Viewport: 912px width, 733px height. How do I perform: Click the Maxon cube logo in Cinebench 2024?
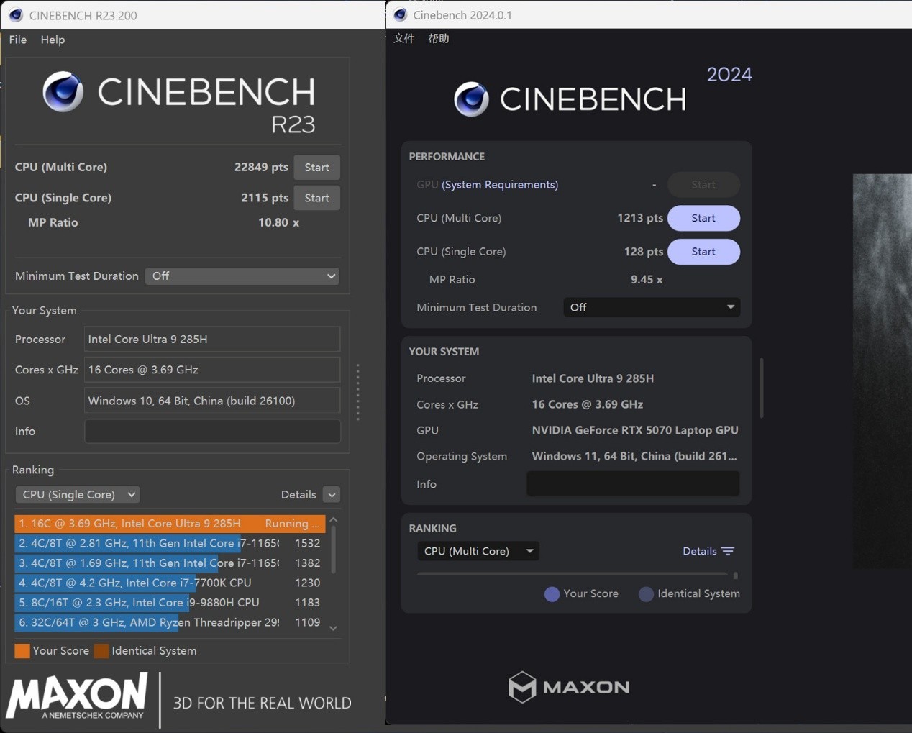pyautogui.click(x=522, y=687)
